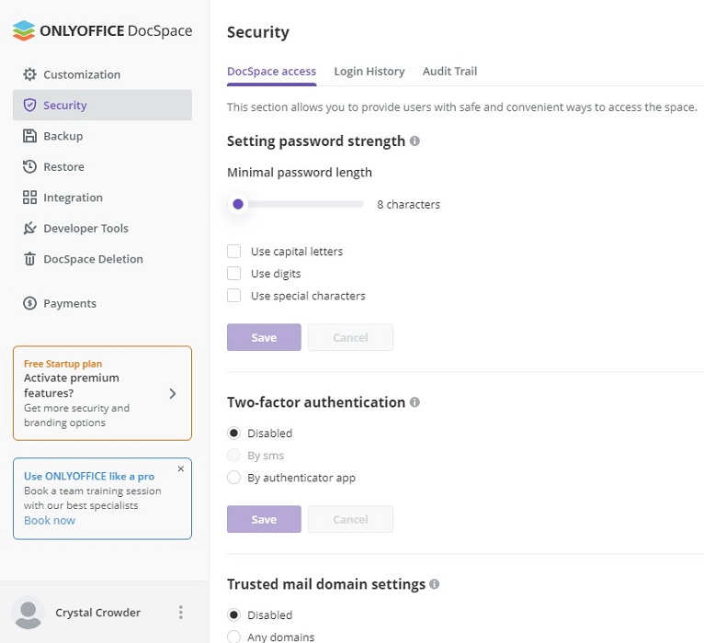Close the Use ONLYOFFICE like a pro banner
Screen dimensions: 704x643
pyautogui.click(x=181, y=468)
